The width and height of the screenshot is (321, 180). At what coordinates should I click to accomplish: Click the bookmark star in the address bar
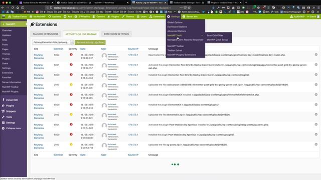click(x=189, y=7)
